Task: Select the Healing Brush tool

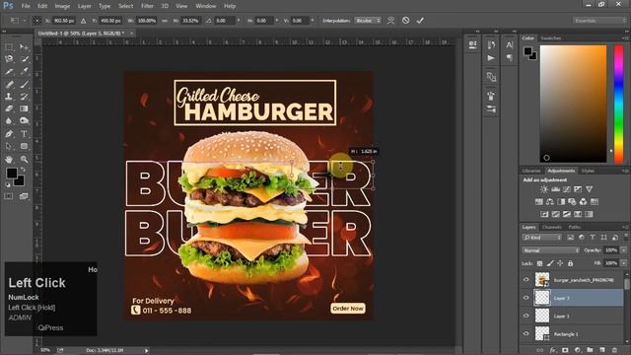Action: (x=9, y=84)
